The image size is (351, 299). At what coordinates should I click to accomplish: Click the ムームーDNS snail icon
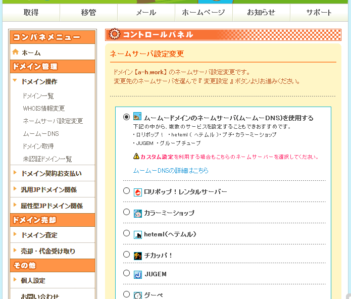(137, 117)
